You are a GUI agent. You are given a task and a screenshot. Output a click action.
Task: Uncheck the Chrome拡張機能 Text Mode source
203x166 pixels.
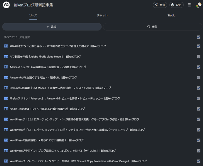(199, 88)
